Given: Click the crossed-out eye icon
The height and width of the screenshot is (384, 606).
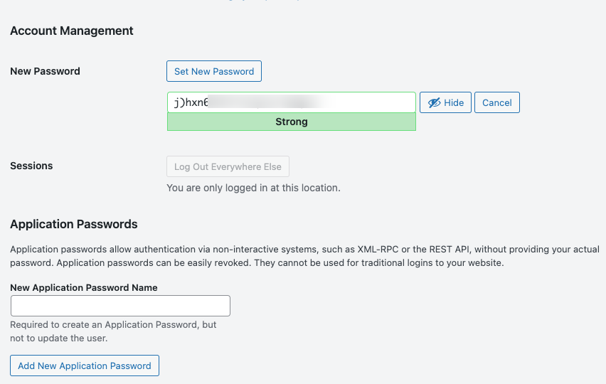Looking at the screenshot, I should [x=434, y=102].
